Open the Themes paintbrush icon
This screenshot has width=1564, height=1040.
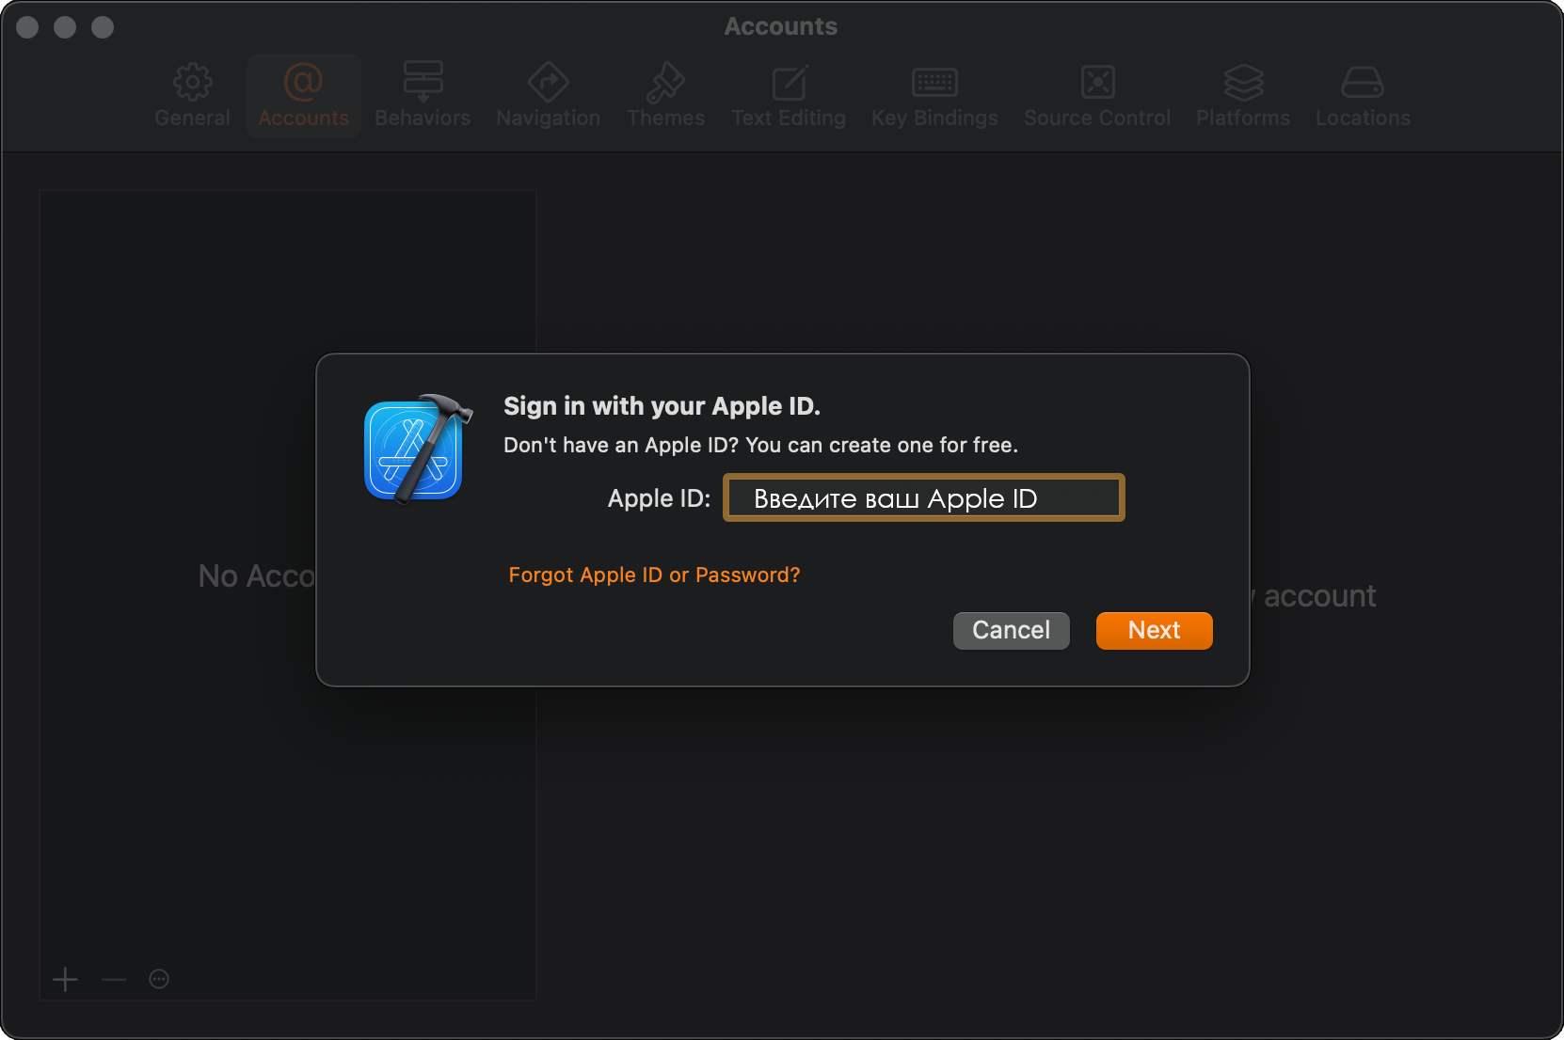point(665,84)
